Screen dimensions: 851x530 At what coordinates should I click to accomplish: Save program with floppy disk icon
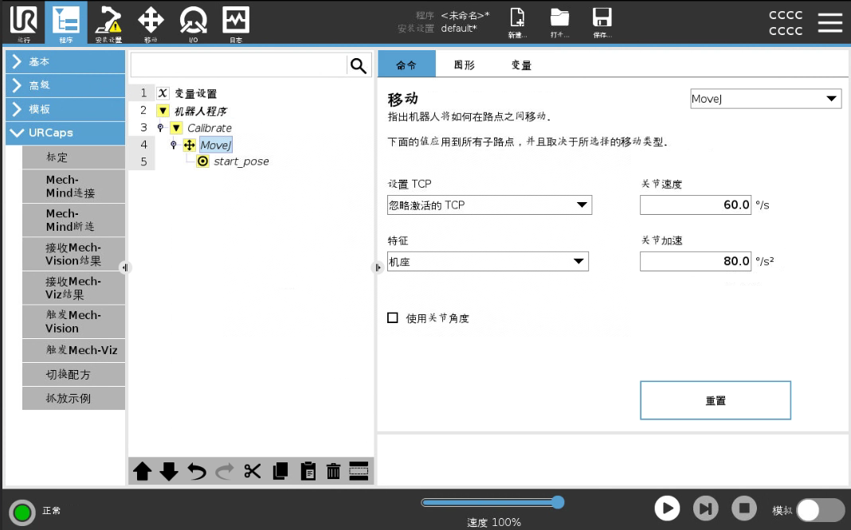[x=602, y=22]
